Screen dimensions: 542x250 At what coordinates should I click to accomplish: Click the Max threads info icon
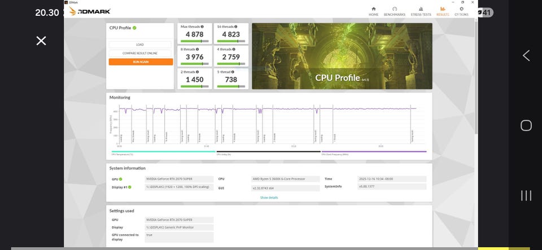click(202, 27)
